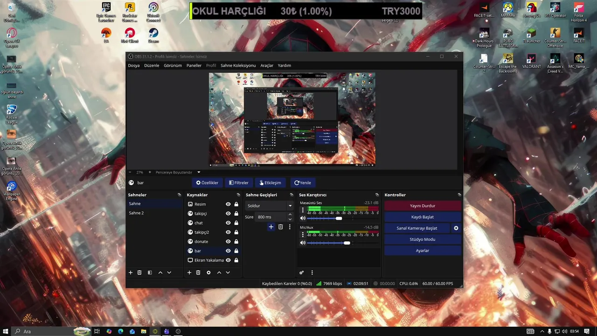Open the VALORANT desktop shortcut
The width and height of the screenshot is (597, 336).
coord(531,61)
